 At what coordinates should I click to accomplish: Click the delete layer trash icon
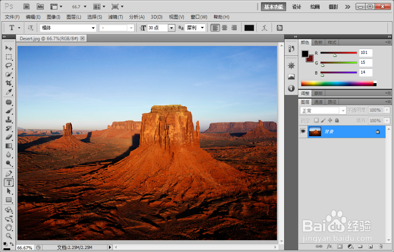[380, 246]
